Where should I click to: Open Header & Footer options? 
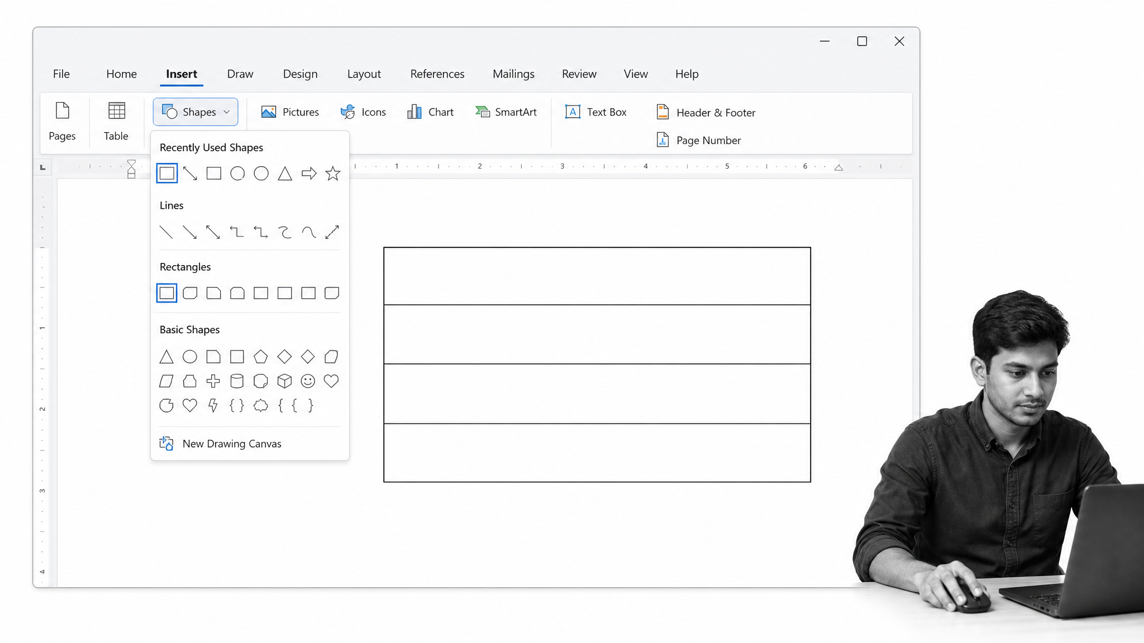pos(706,113)
